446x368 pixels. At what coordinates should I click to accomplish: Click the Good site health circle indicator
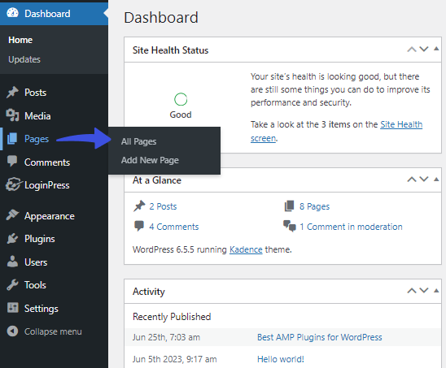tap(181, 99)
